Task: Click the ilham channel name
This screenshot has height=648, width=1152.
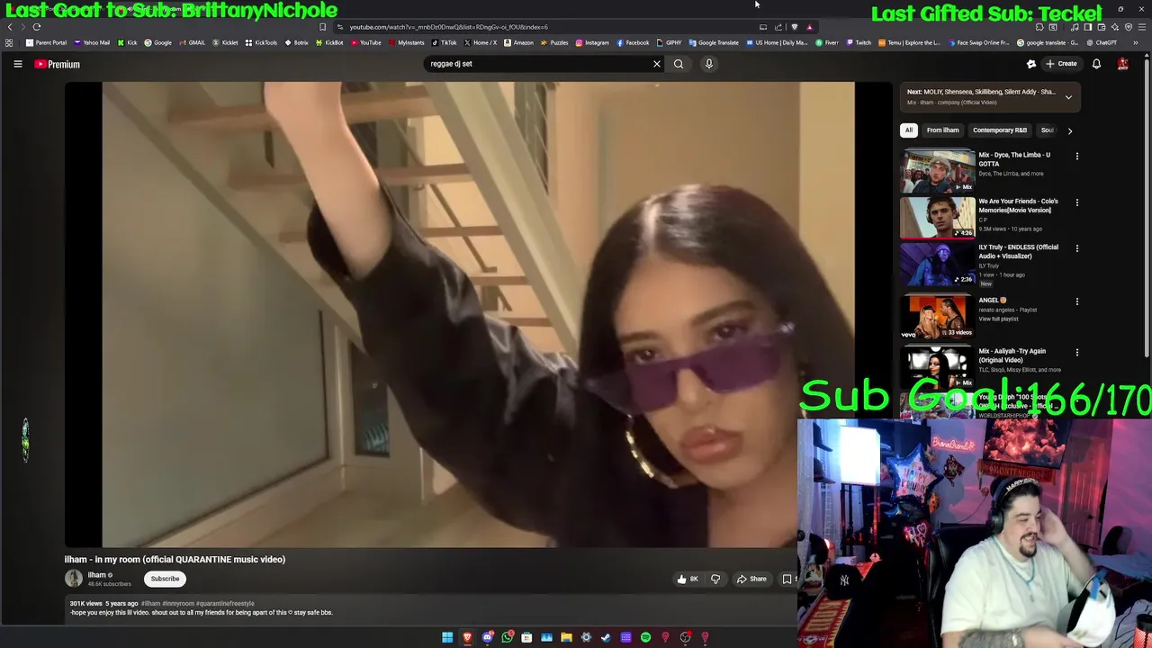Action: pos(96,575)
